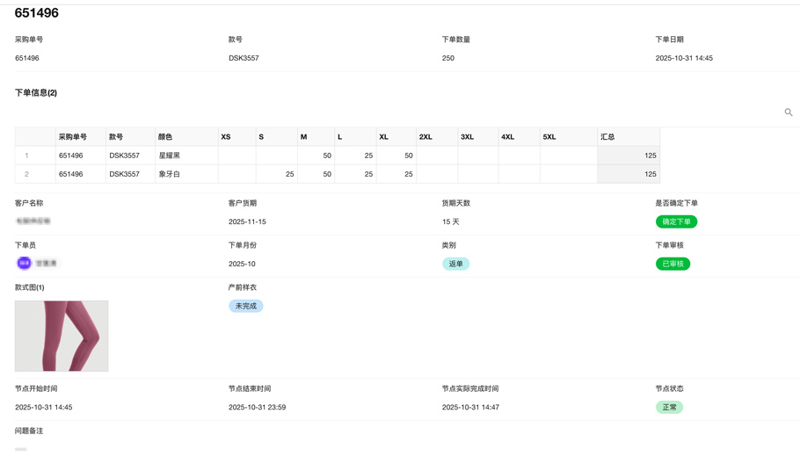This screenshot has width=800, height=457.
Task: Select row 2 by its row number
Action: point(26,174)
